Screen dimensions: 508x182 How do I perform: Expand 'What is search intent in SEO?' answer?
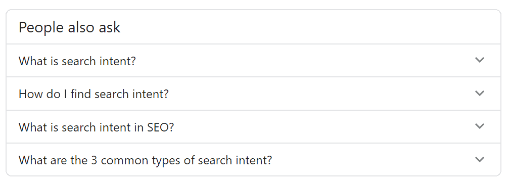pyautogui.click(x=253, y=126)
